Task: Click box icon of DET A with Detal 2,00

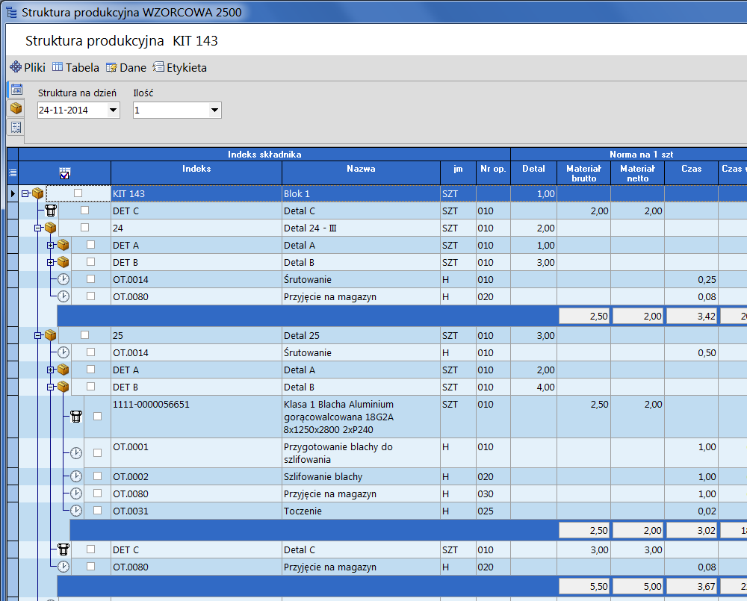Action: (x=63, y=370)
